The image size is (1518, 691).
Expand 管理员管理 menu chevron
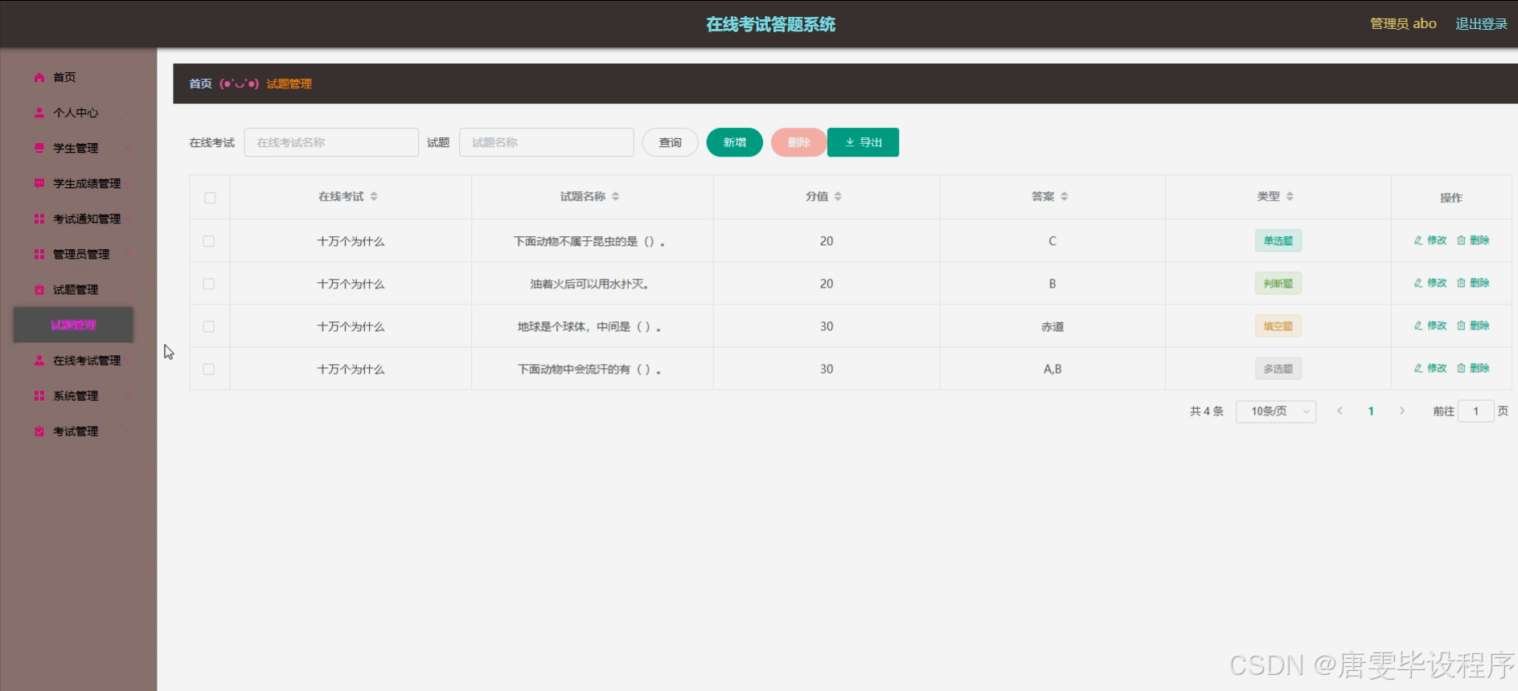128,254
